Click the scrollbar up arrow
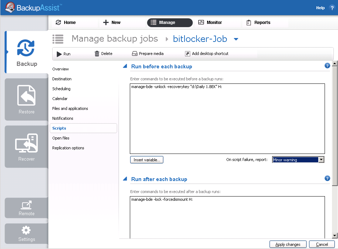The width and height of the screenshot is (338, 249). [x=335, y=63]
